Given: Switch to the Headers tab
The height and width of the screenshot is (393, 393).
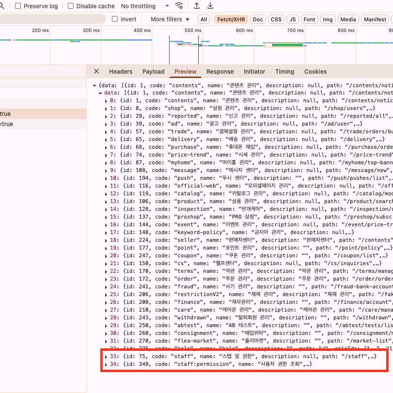Looking at the screenshot, I should point(121,72).
